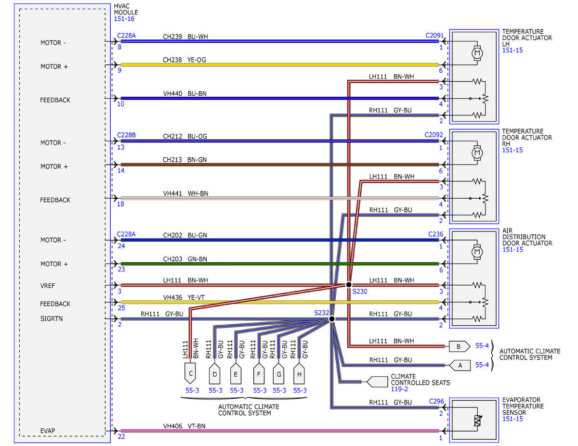Click wire label CH213 BN-GN
The height and width of the screenshot is (446, 578).
pyautogui.click(x=185, y=160)
